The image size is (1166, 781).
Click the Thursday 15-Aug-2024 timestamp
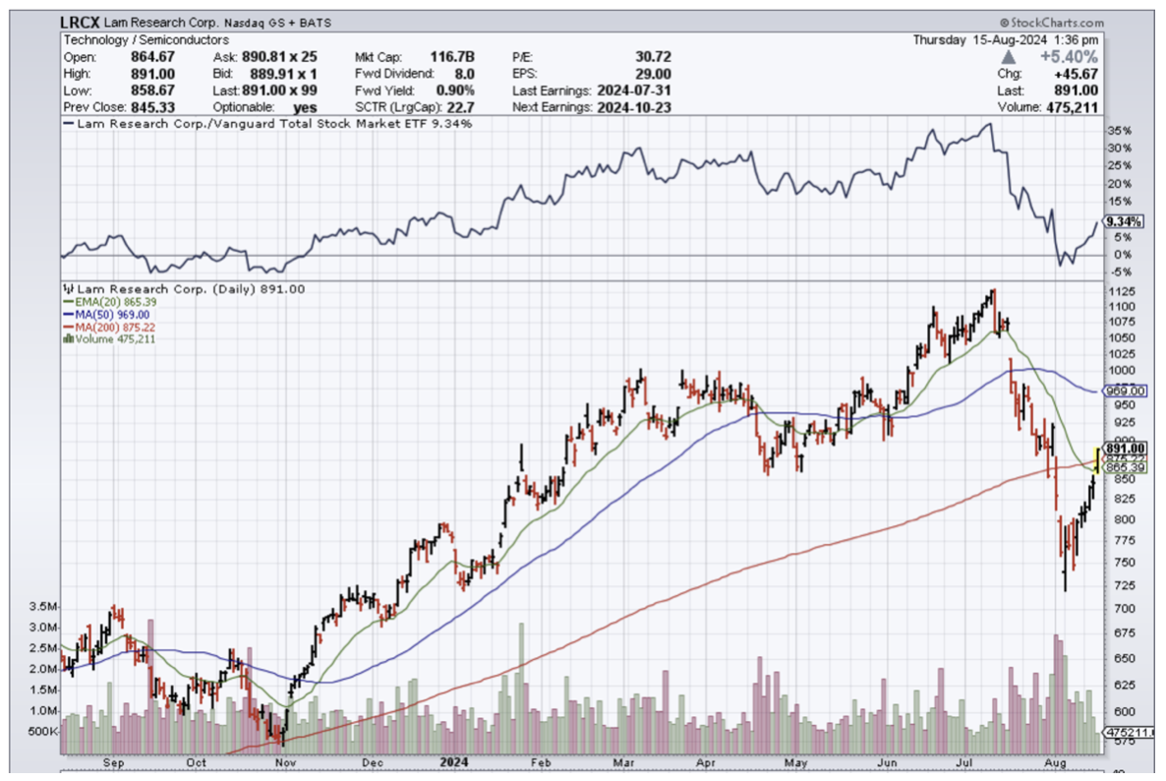[x=1006, y=40]
